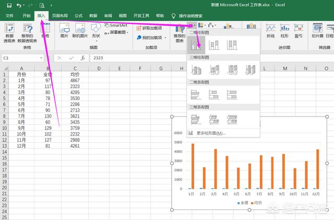
Task: Choose 3-D clustered column chart
Action: click(196, 70)
